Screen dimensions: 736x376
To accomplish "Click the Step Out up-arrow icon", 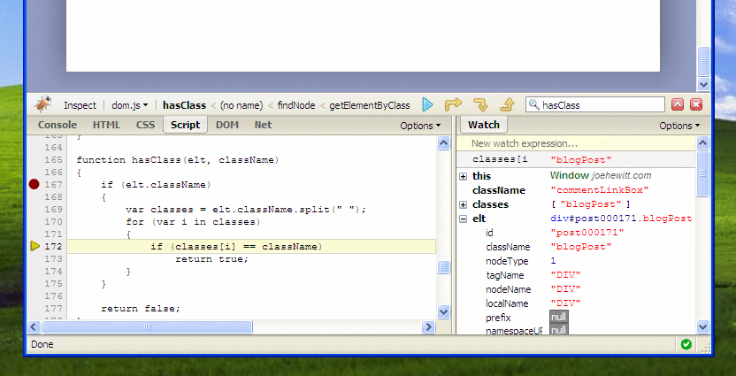I will [507, 104].
